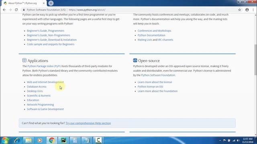Open Learn more about the license
The height and width of the screenshot is (144, 257).
(x=155, y=82)
